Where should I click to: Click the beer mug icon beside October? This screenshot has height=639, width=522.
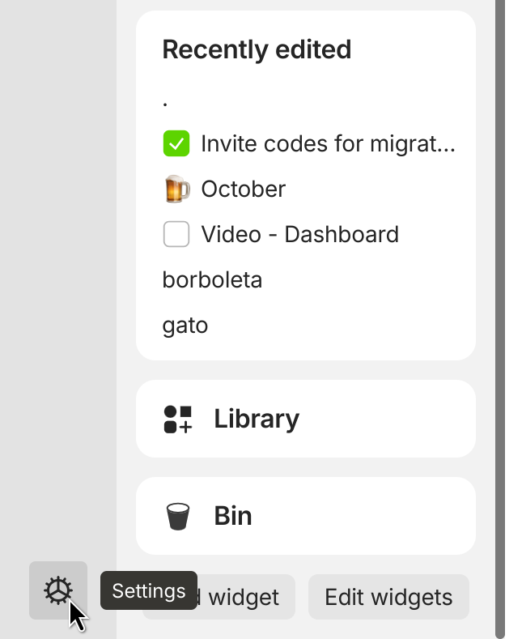click(x=176, y=189)
